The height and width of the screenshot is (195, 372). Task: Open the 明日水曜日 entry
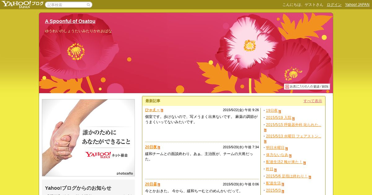click(x=275, y=148)
